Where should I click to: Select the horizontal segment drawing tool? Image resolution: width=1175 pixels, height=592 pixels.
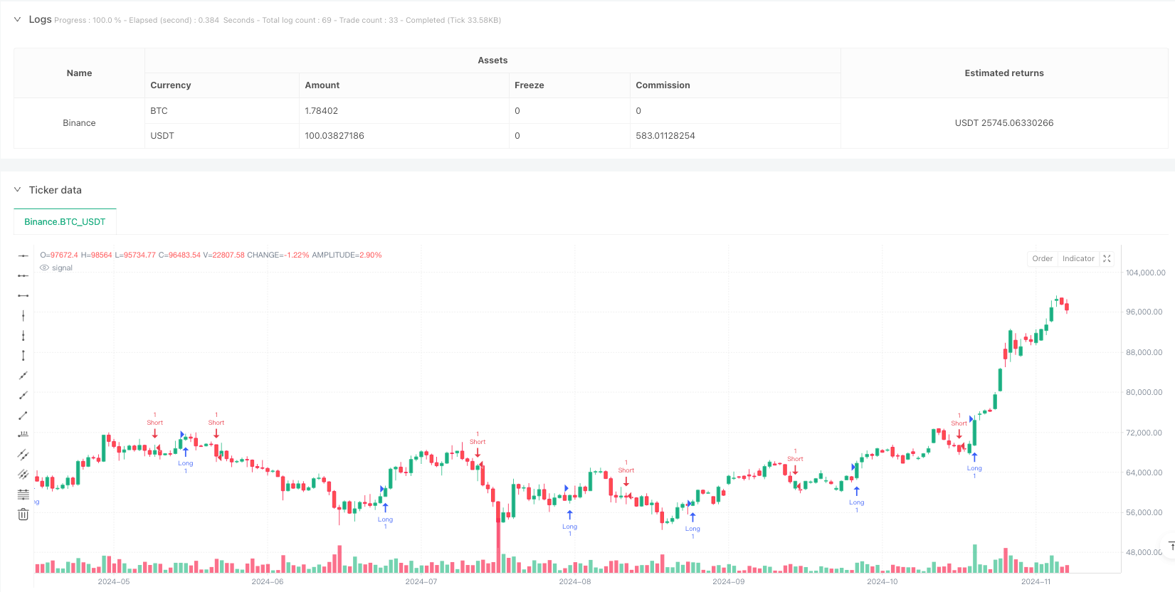tap(23, 295)
